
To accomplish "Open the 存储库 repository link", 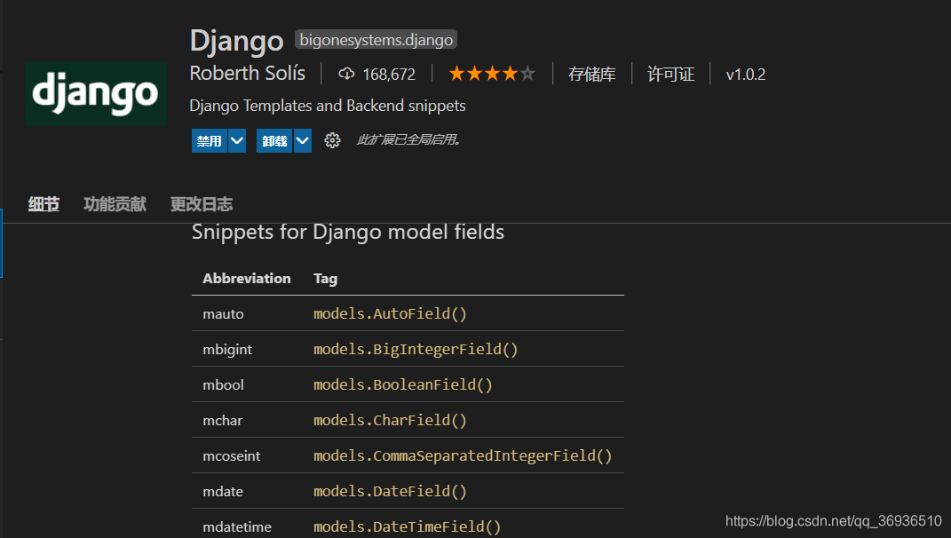I will coord(592,75).
